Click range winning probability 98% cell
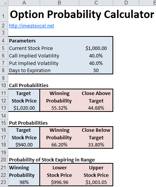The image size is (156, 187). 24,182
